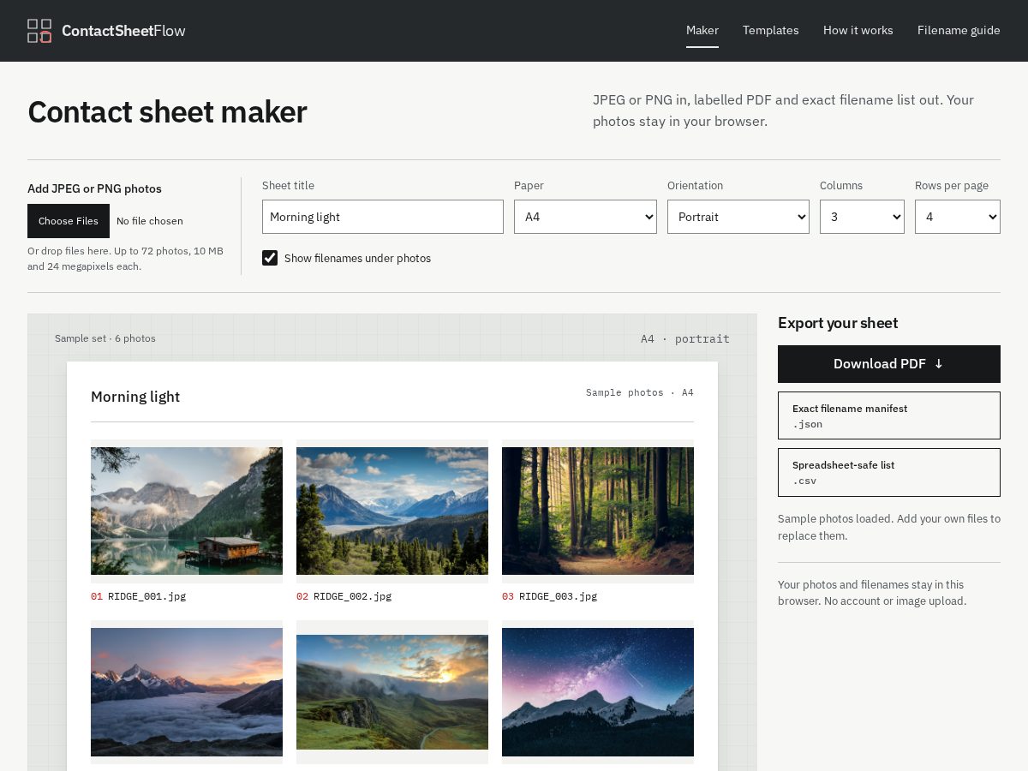Click the Sample photos · A4 caption
Viewport: 1028px width, 771px height.
click(640, 392)
